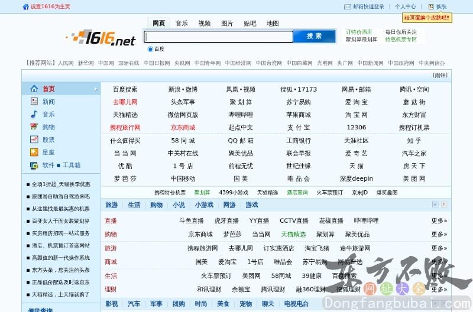
Task: Click the up arrow icon on category bar
Action: point(444,204)
